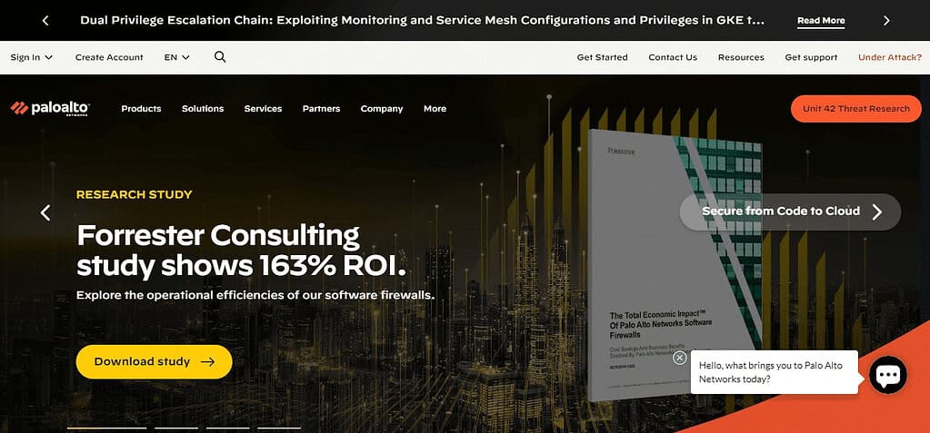Screen dimensions: 930x433
Task: Click the Under Attack? link
Action: click(890, 57)
